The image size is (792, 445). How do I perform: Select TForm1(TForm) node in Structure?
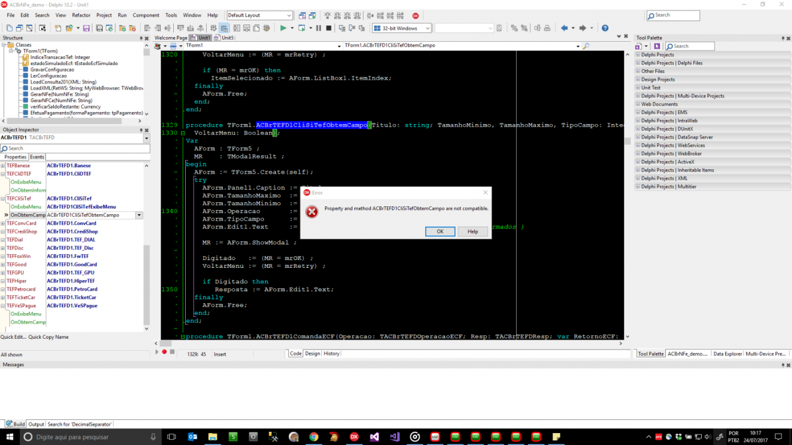(41, 51)
